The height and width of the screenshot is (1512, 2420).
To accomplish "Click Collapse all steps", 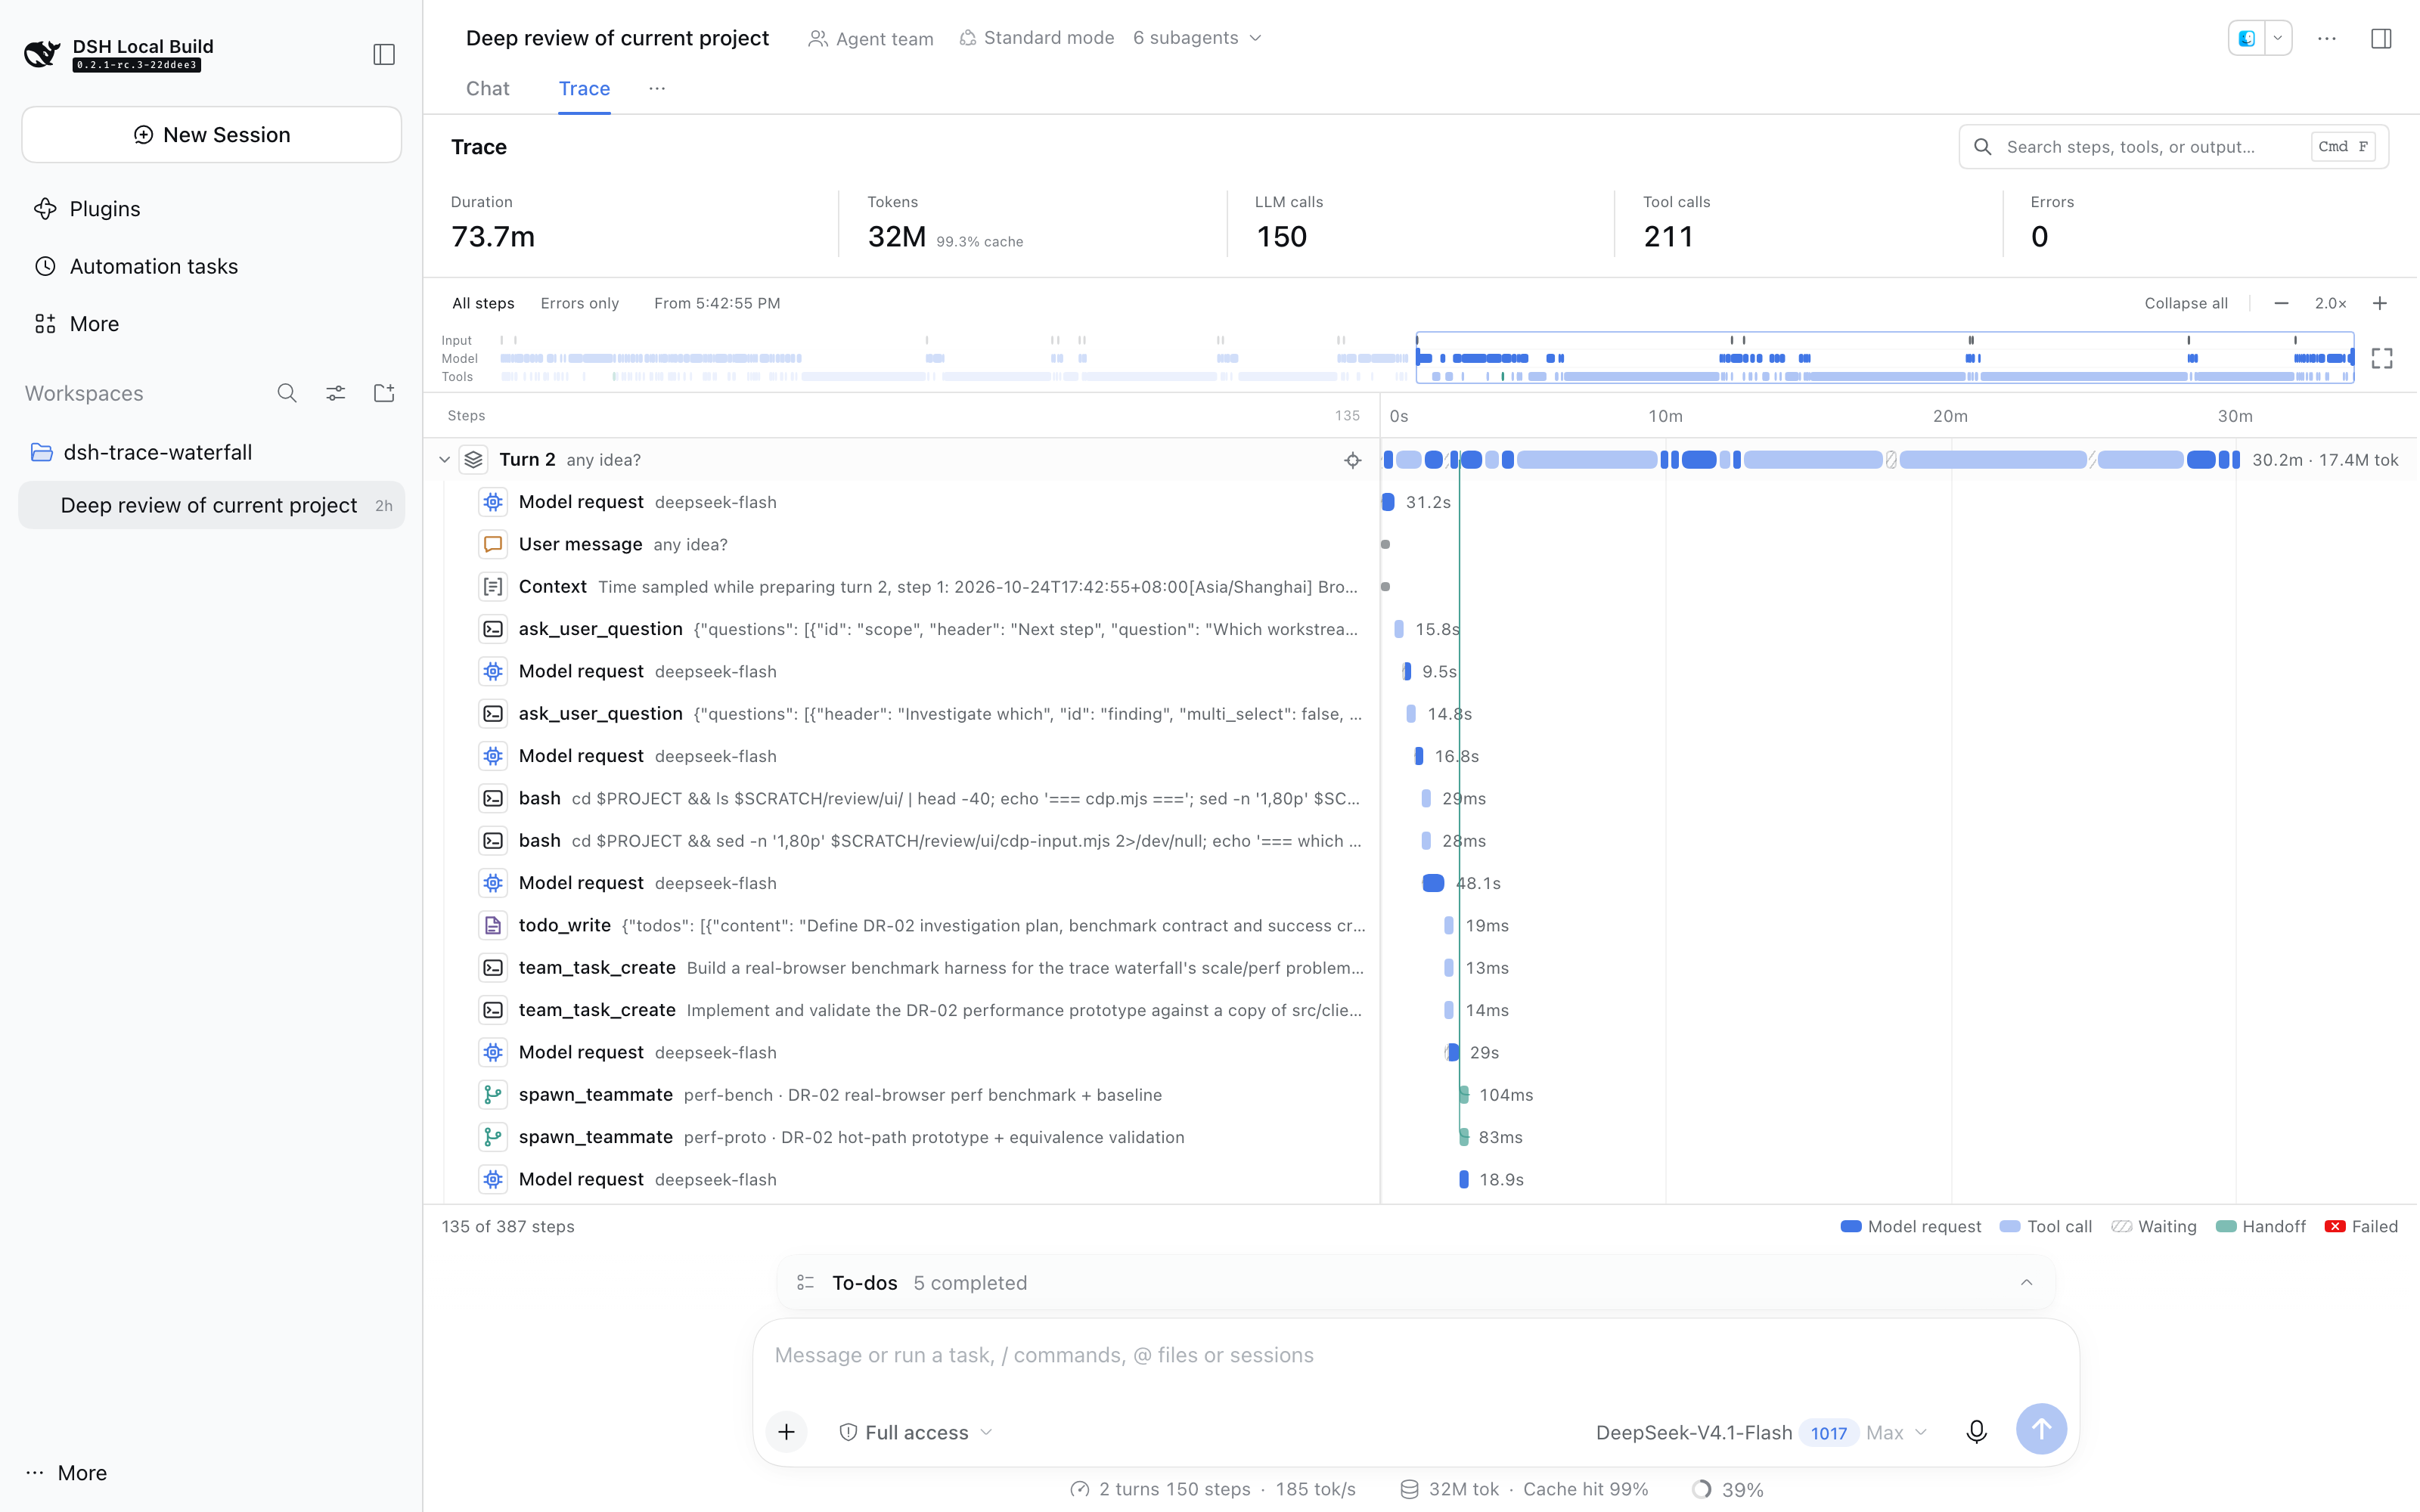I will (2186, 303).
